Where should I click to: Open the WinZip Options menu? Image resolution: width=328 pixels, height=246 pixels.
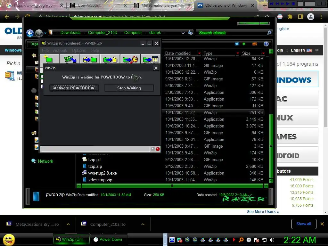point(79,50)
